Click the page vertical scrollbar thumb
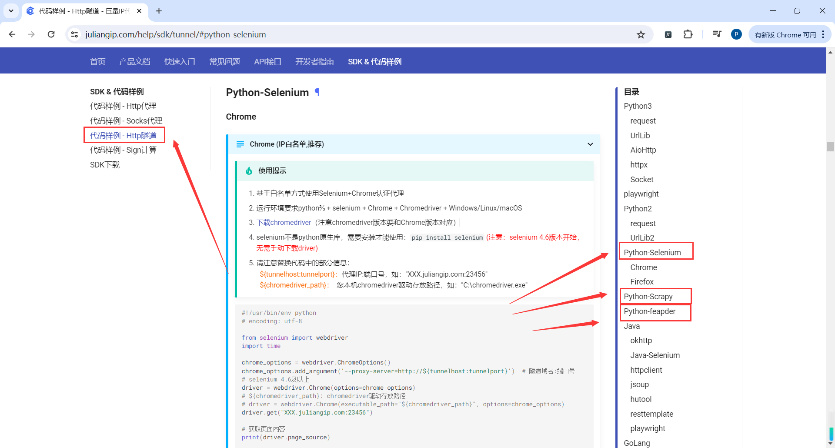 click(x=831, y=147)
